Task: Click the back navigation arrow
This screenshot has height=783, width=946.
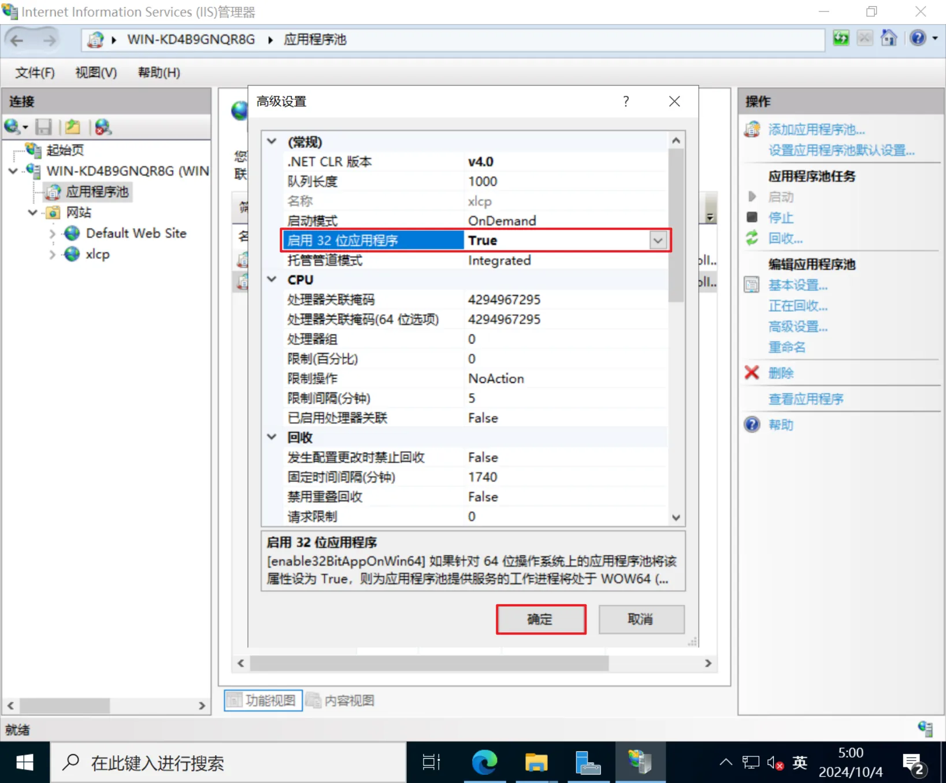Action: (17, 40)
